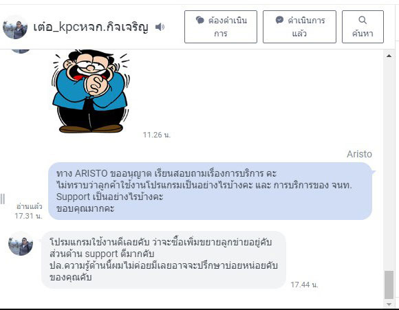Open the ค้นหา search button

pos(363,27)
